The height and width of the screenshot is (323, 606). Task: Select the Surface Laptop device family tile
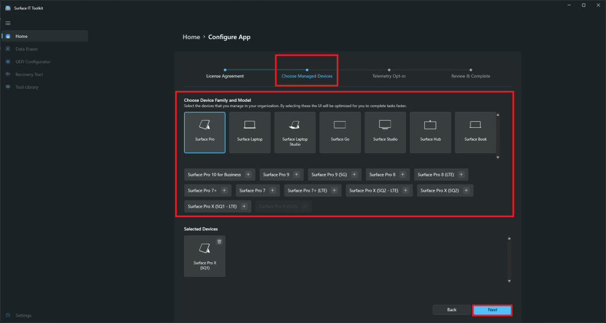[250, 133]
